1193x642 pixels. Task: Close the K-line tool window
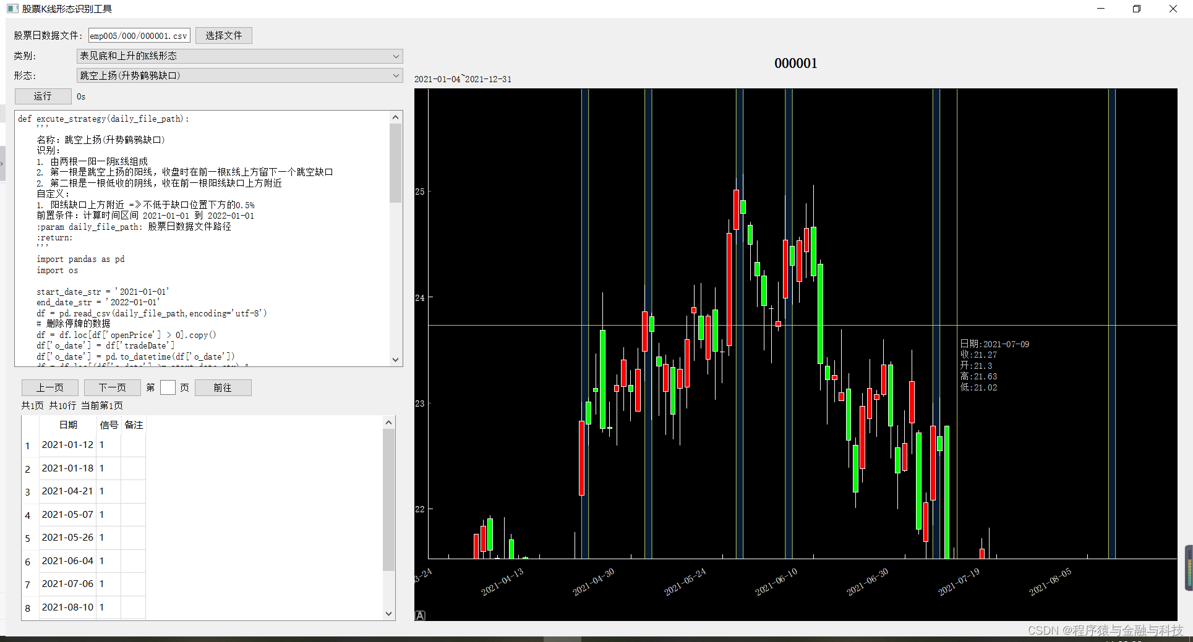[x=1173, y=9]
